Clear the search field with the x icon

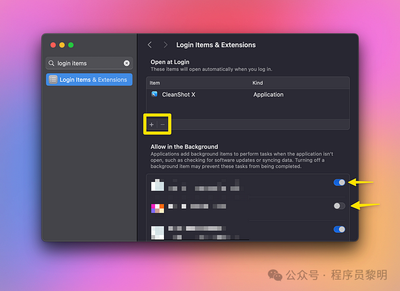point(126,63)
